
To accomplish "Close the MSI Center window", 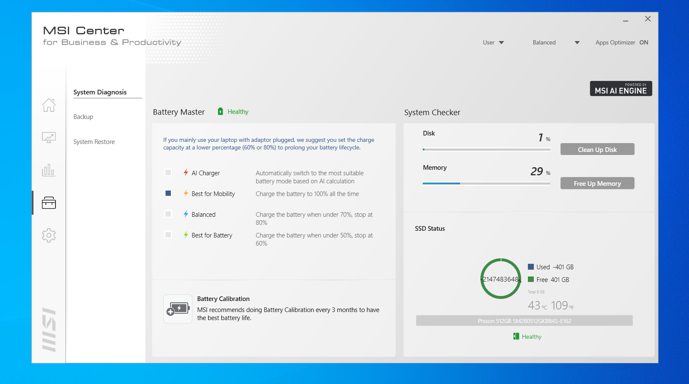I will [x=648, y=19].
